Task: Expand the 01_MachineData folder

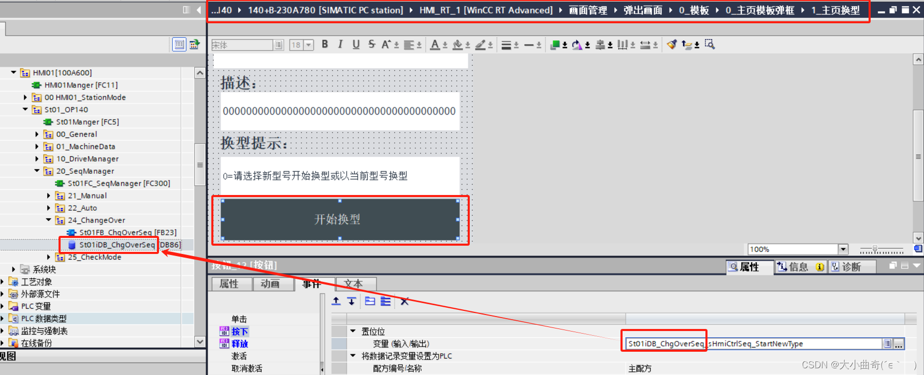Action: [x=37, y=146]
